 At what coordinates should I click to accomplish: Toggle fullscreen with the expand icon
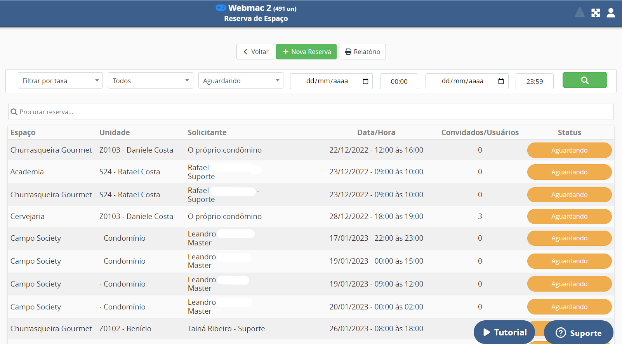click(x=596, y=13)
